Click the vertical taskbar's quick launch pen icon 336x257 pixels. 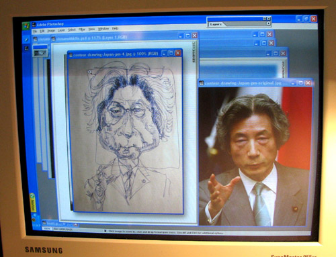click(x=27, y=40)
